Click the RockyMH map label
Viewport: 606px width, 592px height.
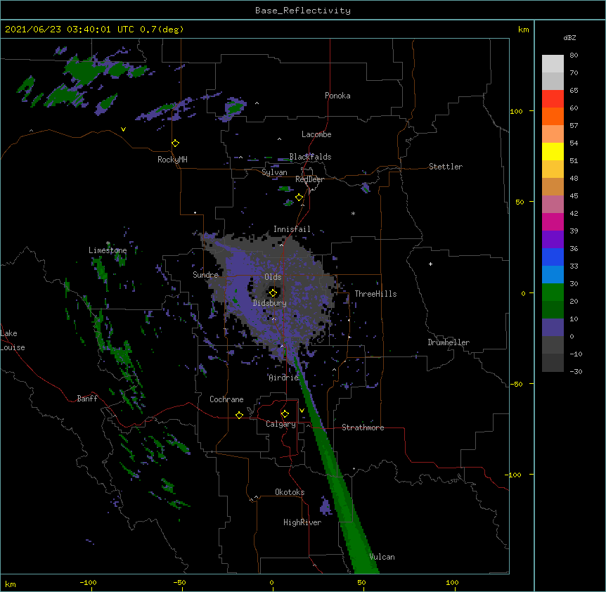point(172,160)
